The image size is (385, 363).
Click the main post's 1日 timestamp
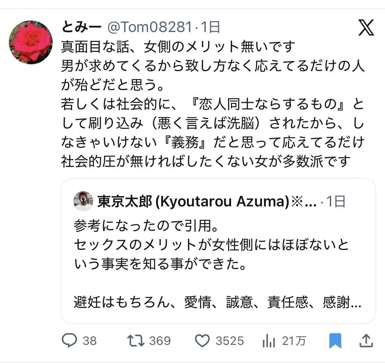point(210,27)
